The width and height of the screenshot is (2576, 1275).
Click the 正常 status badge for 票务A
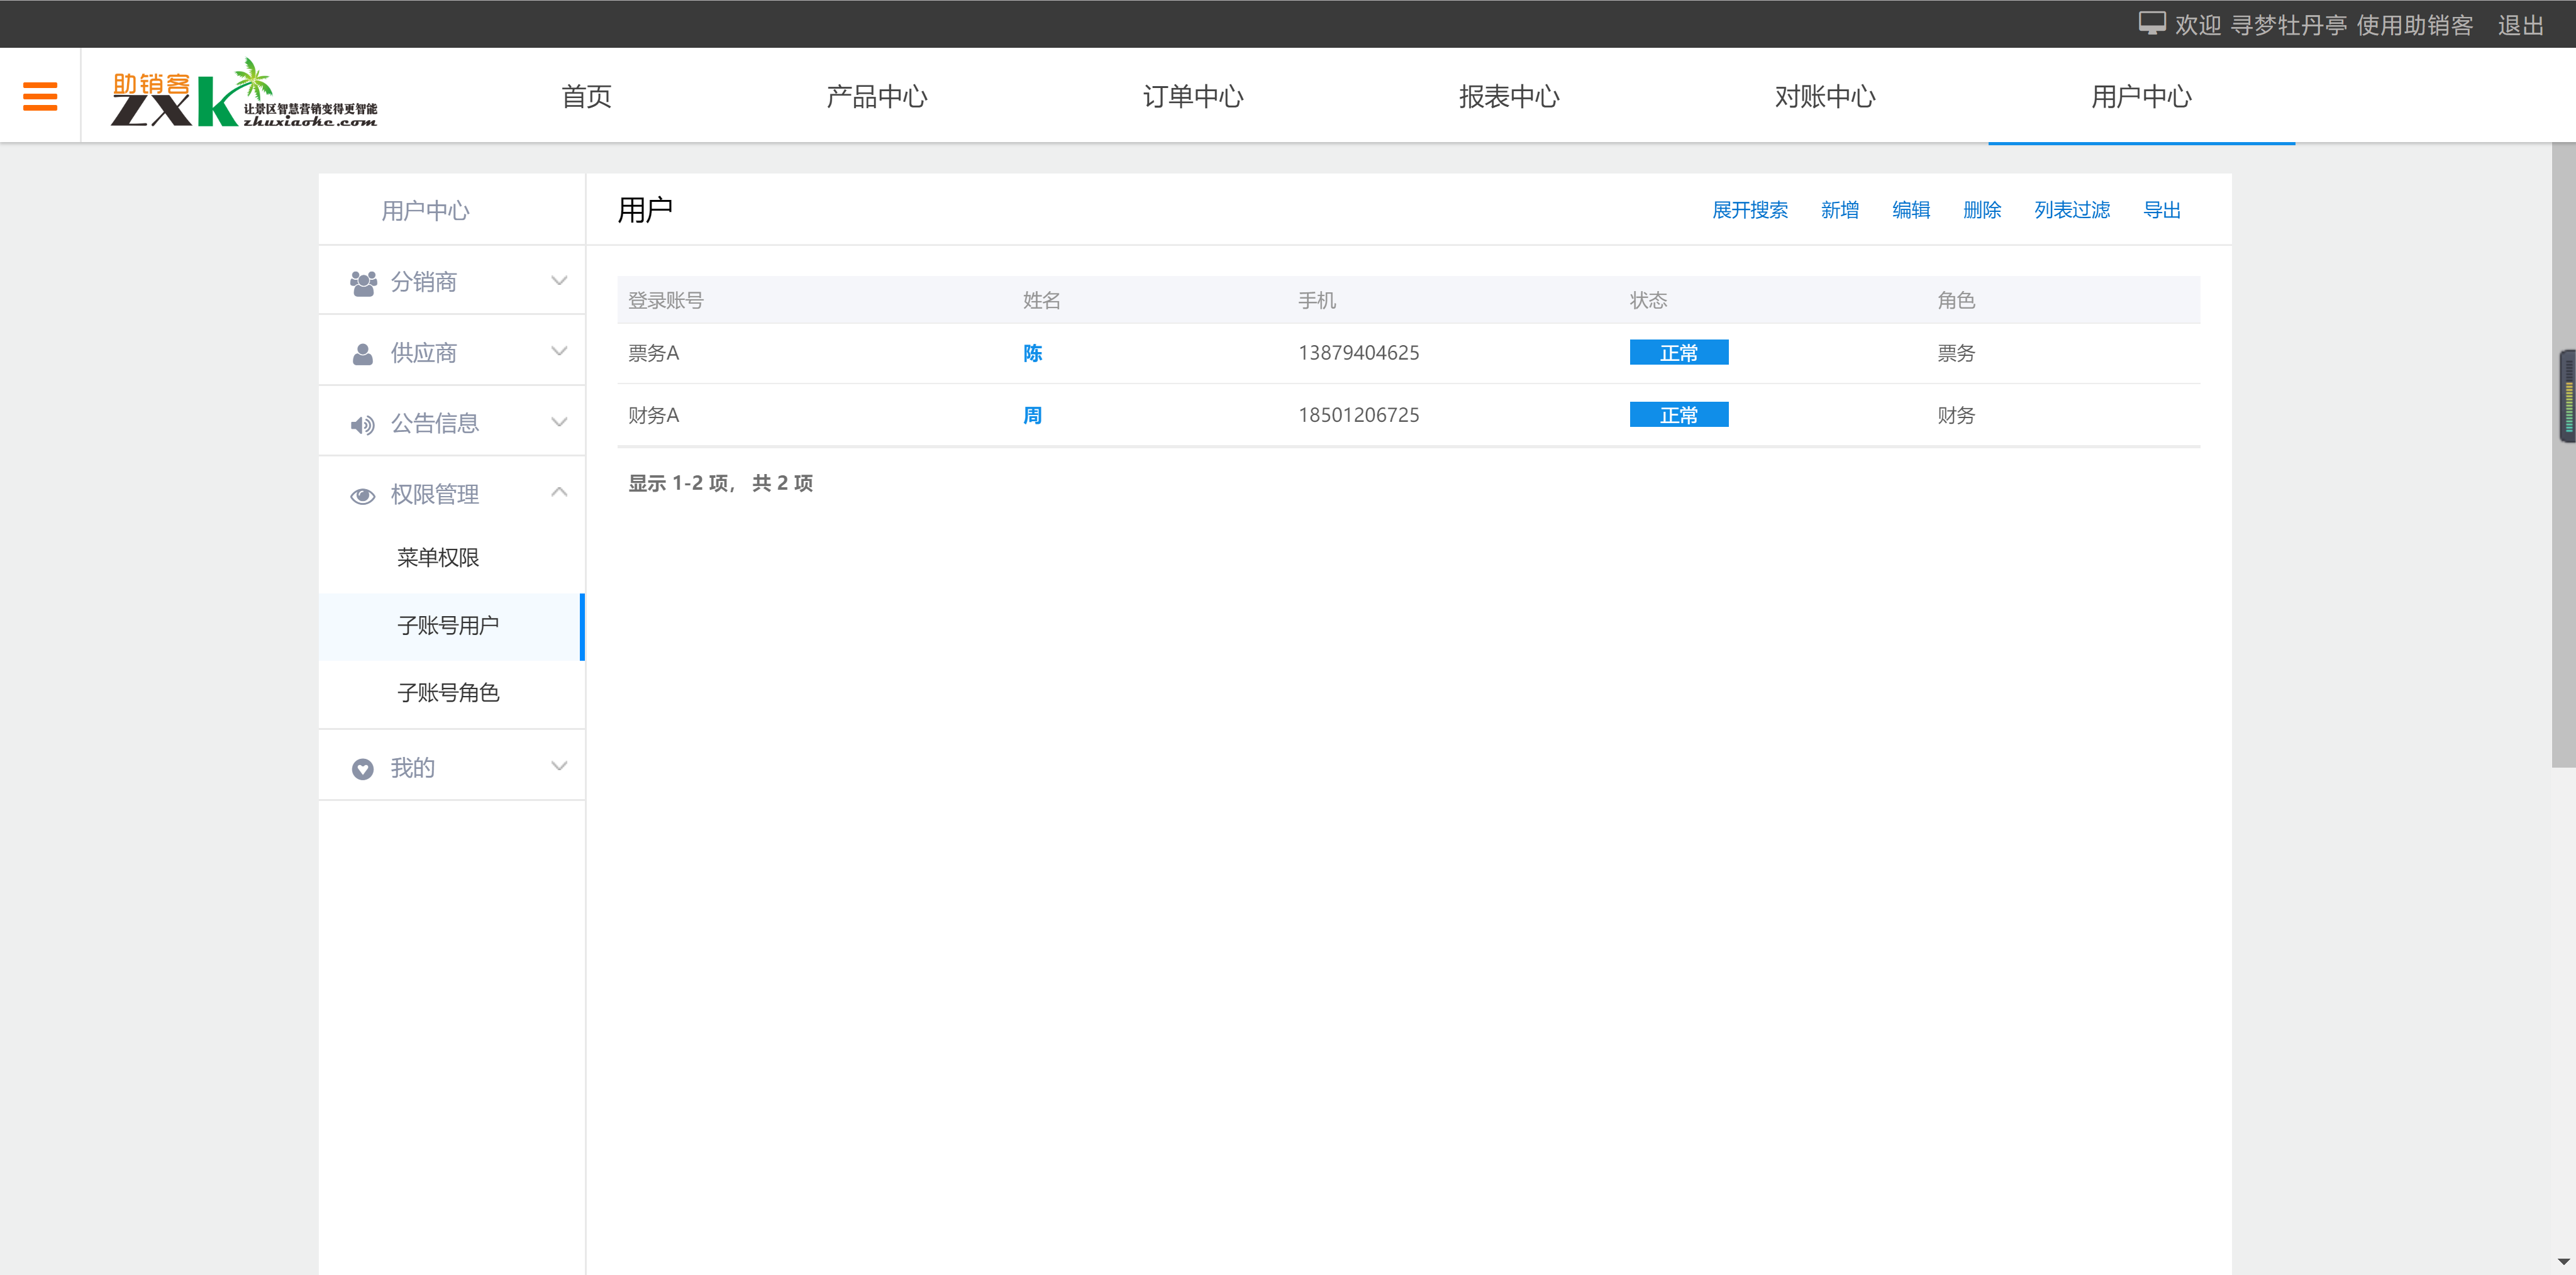(1678, 353)
